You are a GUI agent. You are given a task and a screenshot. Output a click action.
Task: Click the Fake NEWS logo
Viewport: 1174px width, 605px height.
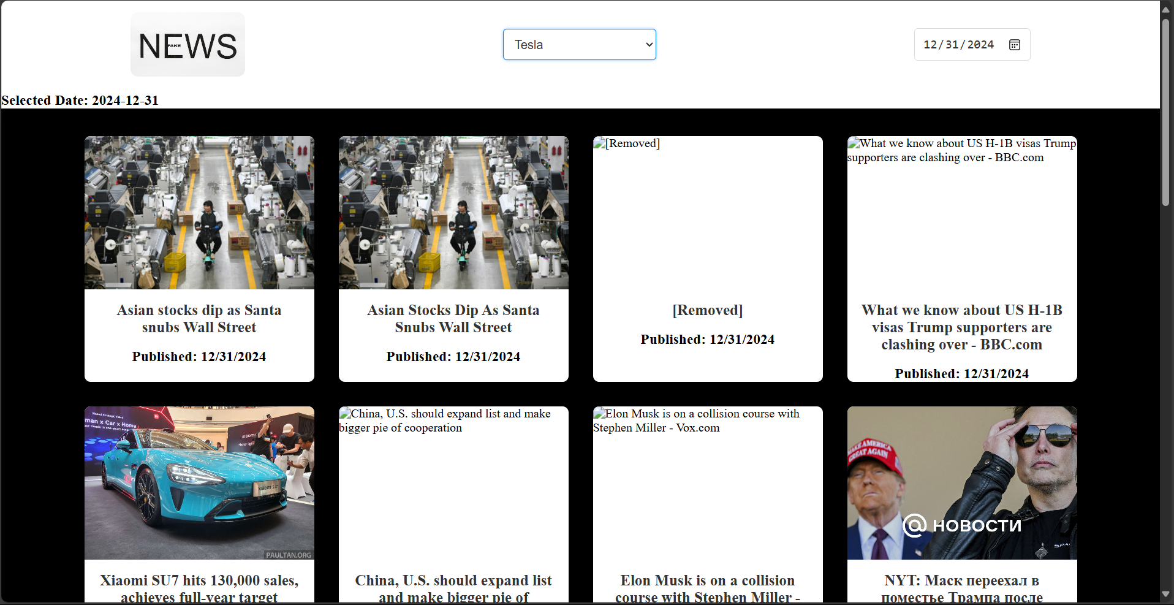(187, 45)
